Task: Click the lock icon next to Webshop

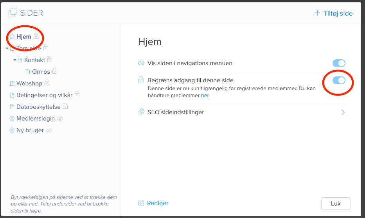Action: point(47,83)
